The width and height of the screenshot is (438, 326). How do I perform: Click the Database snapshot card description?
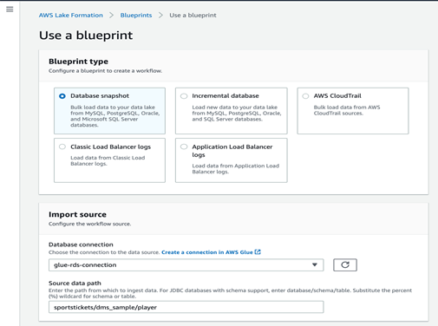(114, 116)
